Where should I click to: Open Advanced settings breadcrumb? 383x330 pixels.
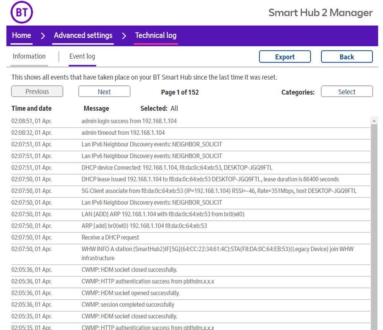coord(83,36)
